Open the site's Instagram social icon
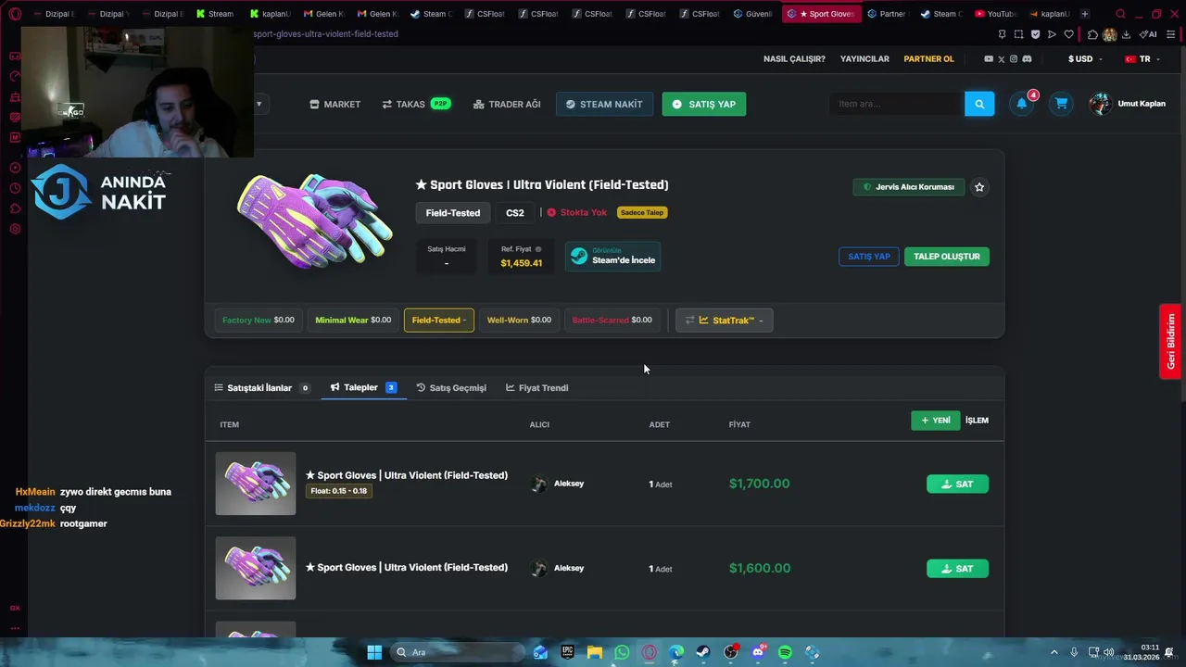Screen dimensions: 1186x667 coord(1014,59)
